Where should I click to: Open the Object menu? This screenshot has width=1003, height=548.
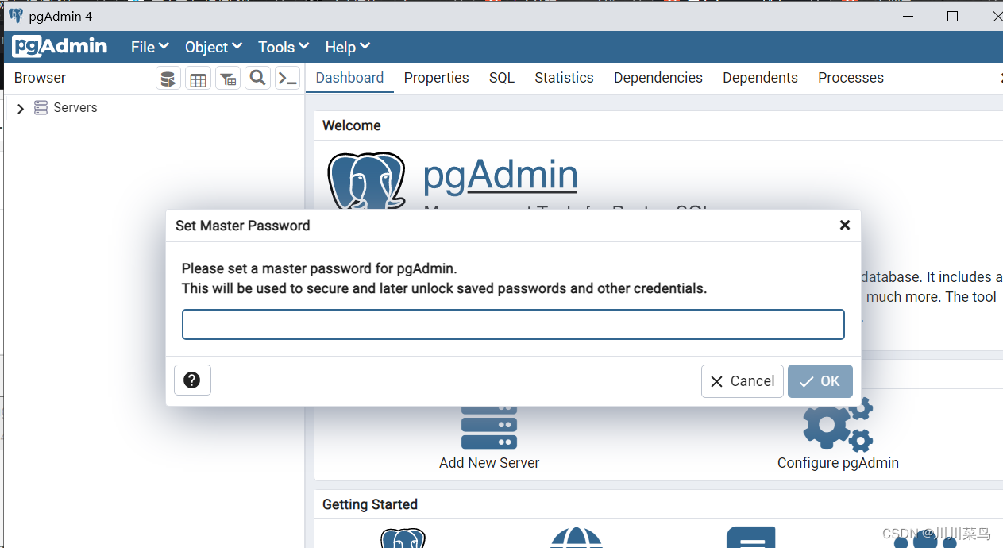[x=214, y=47]
